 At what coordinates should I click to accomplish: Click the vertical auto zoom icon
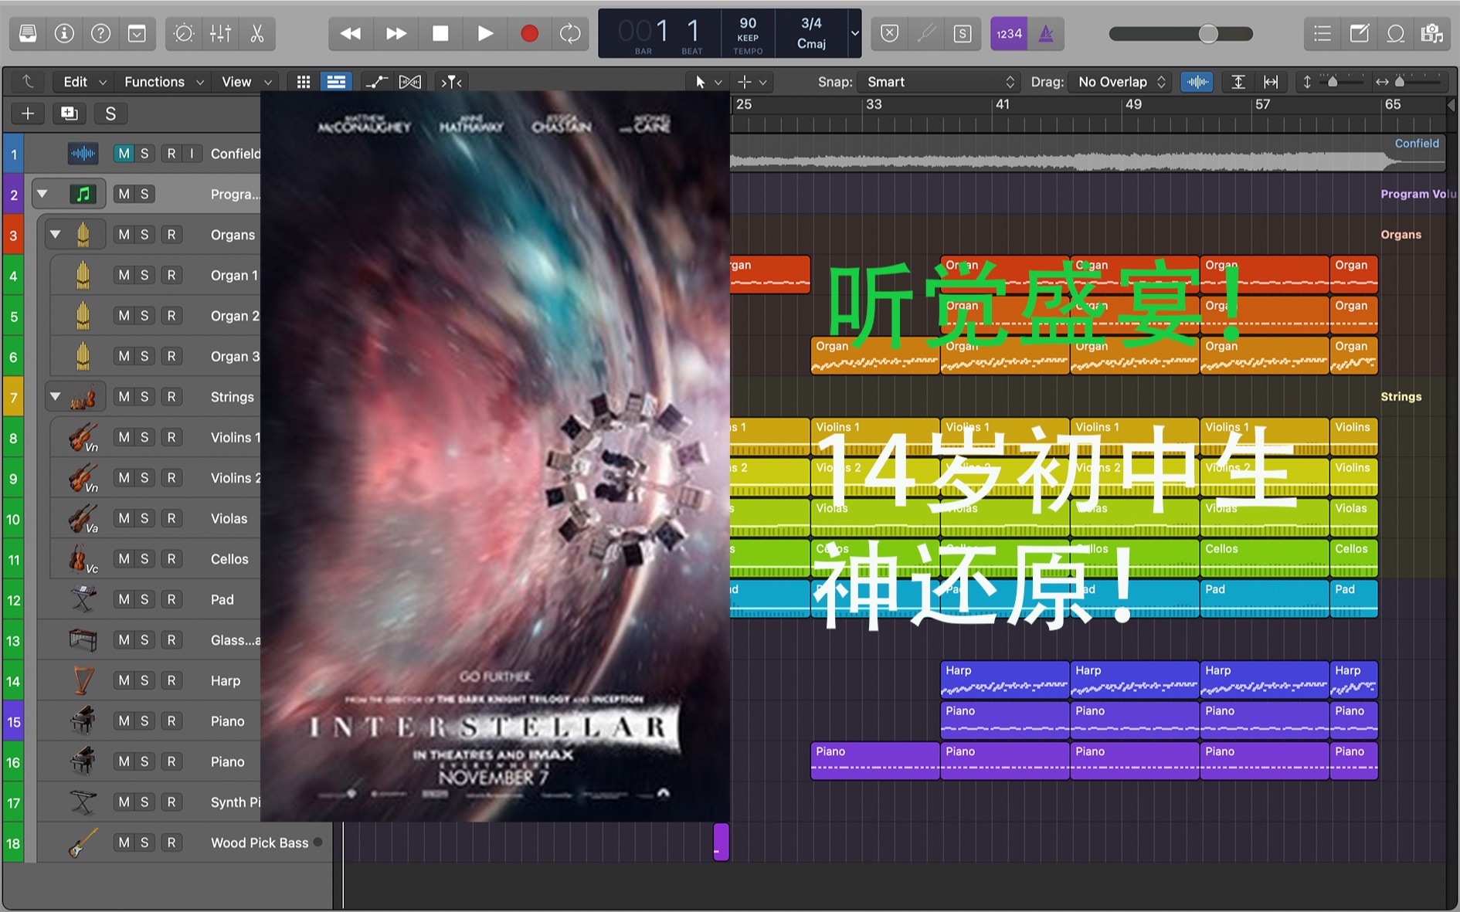pos(1238,82)
